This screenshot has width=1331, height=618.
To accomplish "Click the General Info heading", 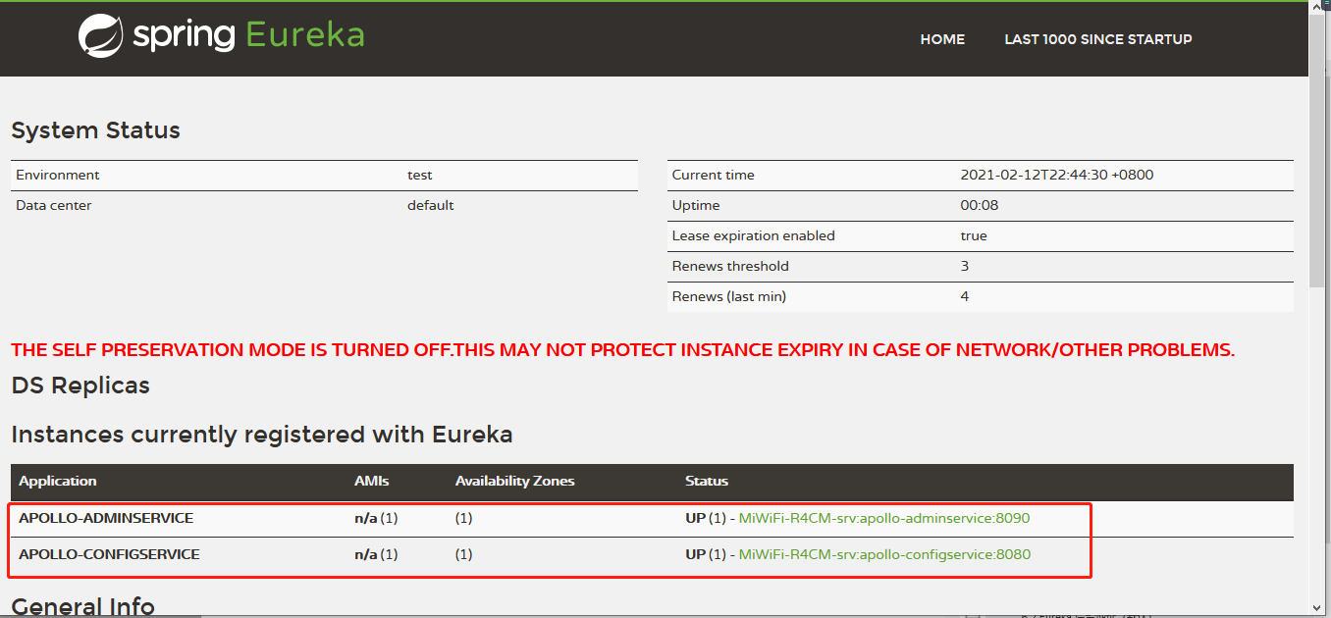I will [82, 606].
